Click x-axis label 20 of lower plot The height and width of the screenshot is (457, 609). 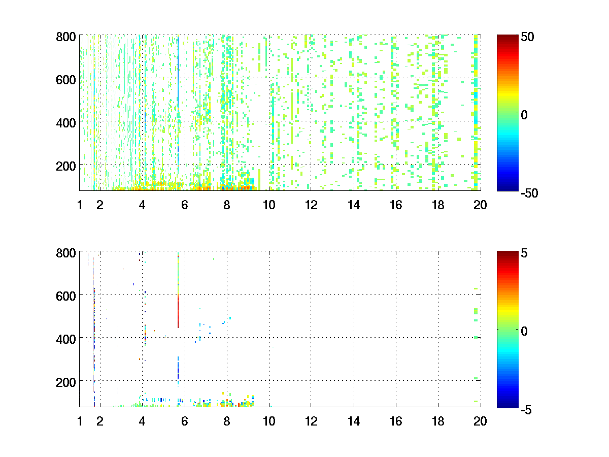[480, 421]
